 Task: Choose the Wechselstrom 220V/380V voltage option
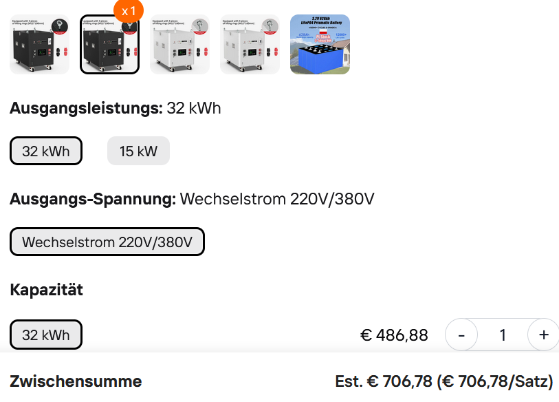pos(107,242)
